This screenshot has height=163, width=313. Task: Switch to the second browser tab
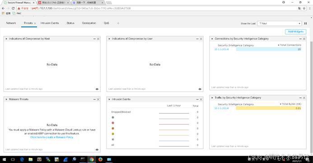click(53, 3)
